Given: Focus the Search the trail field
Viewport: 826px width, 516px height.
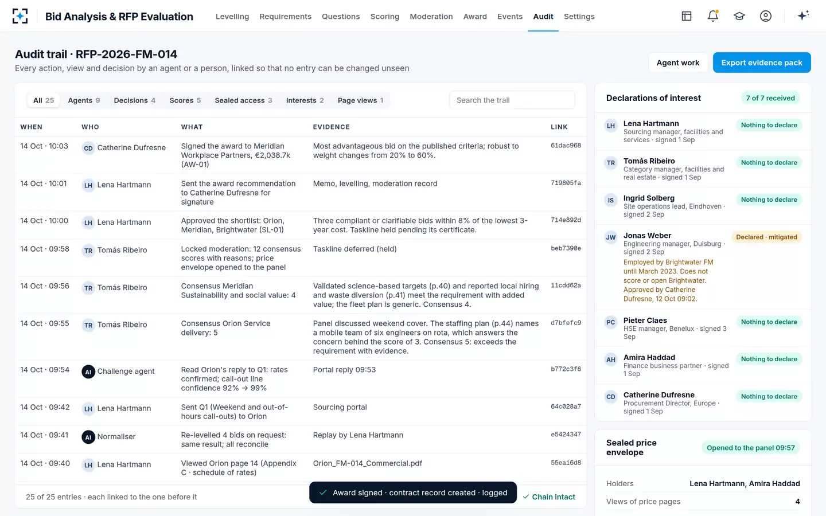Looking at the screenshot, I should click(x=512, y=100).
